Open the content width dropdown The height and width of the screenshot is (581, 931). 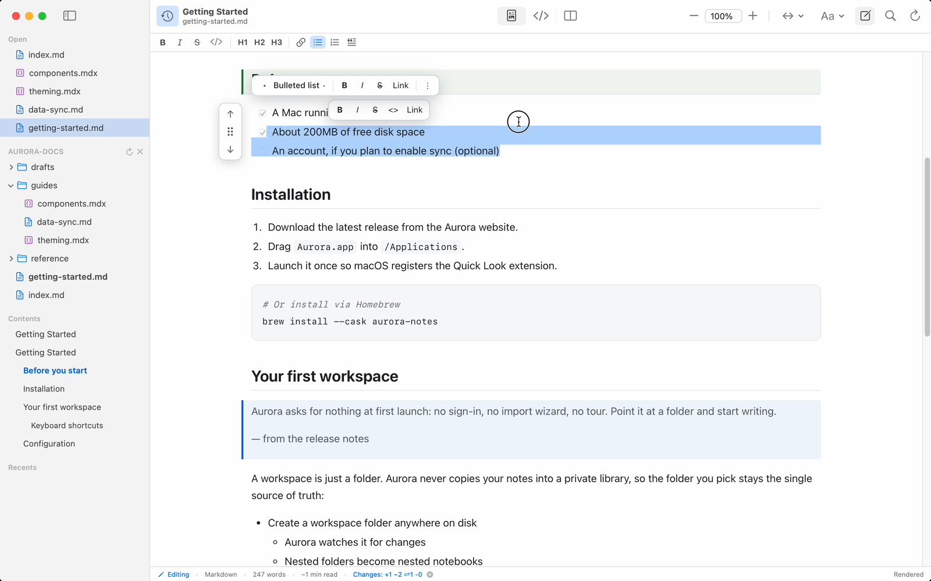[793, 16]
